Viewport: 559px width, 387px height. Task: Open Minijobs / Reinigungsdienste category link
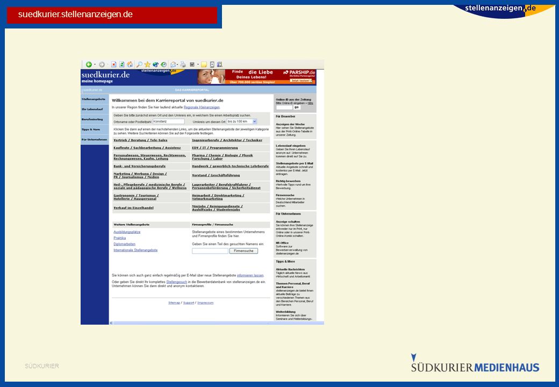point(218,208)
